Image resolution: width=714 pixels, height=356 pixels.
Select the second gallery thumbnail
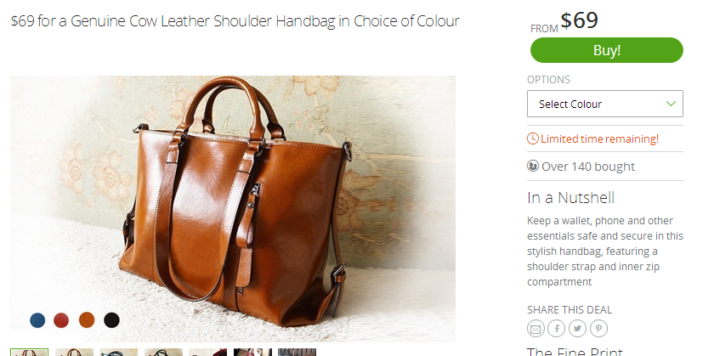[74, 353]
